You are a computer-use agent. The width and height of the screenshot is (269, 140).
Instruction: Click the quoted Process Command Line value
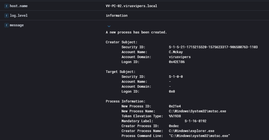[x=199, y=136]
